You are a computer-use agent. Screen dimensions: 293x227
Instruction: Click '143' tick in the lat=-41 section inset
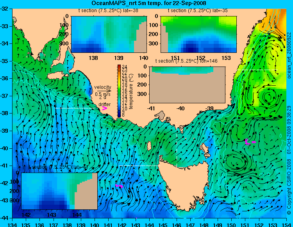coord(52,214)
